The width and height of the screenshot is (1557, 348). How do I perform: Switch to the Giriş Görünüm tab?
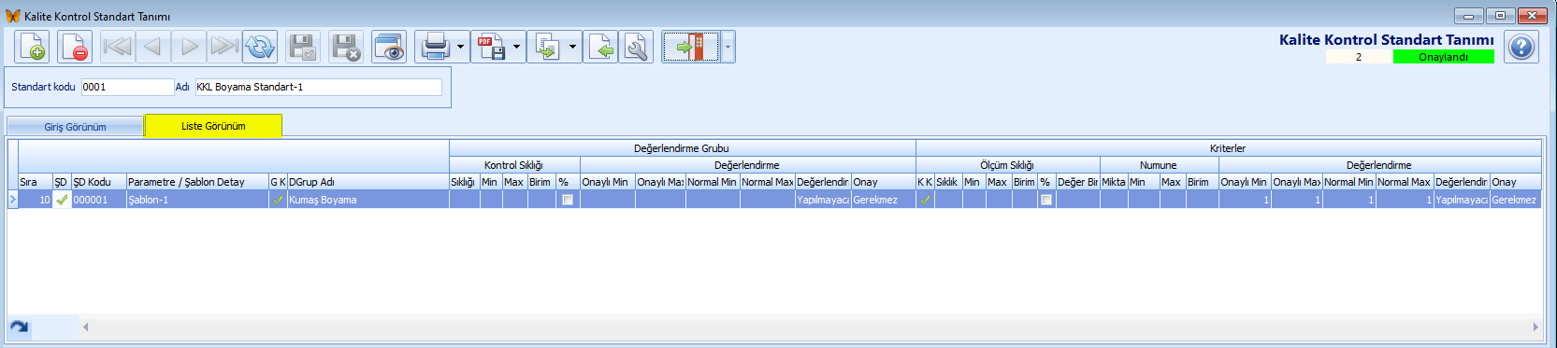tap(75, 127)
